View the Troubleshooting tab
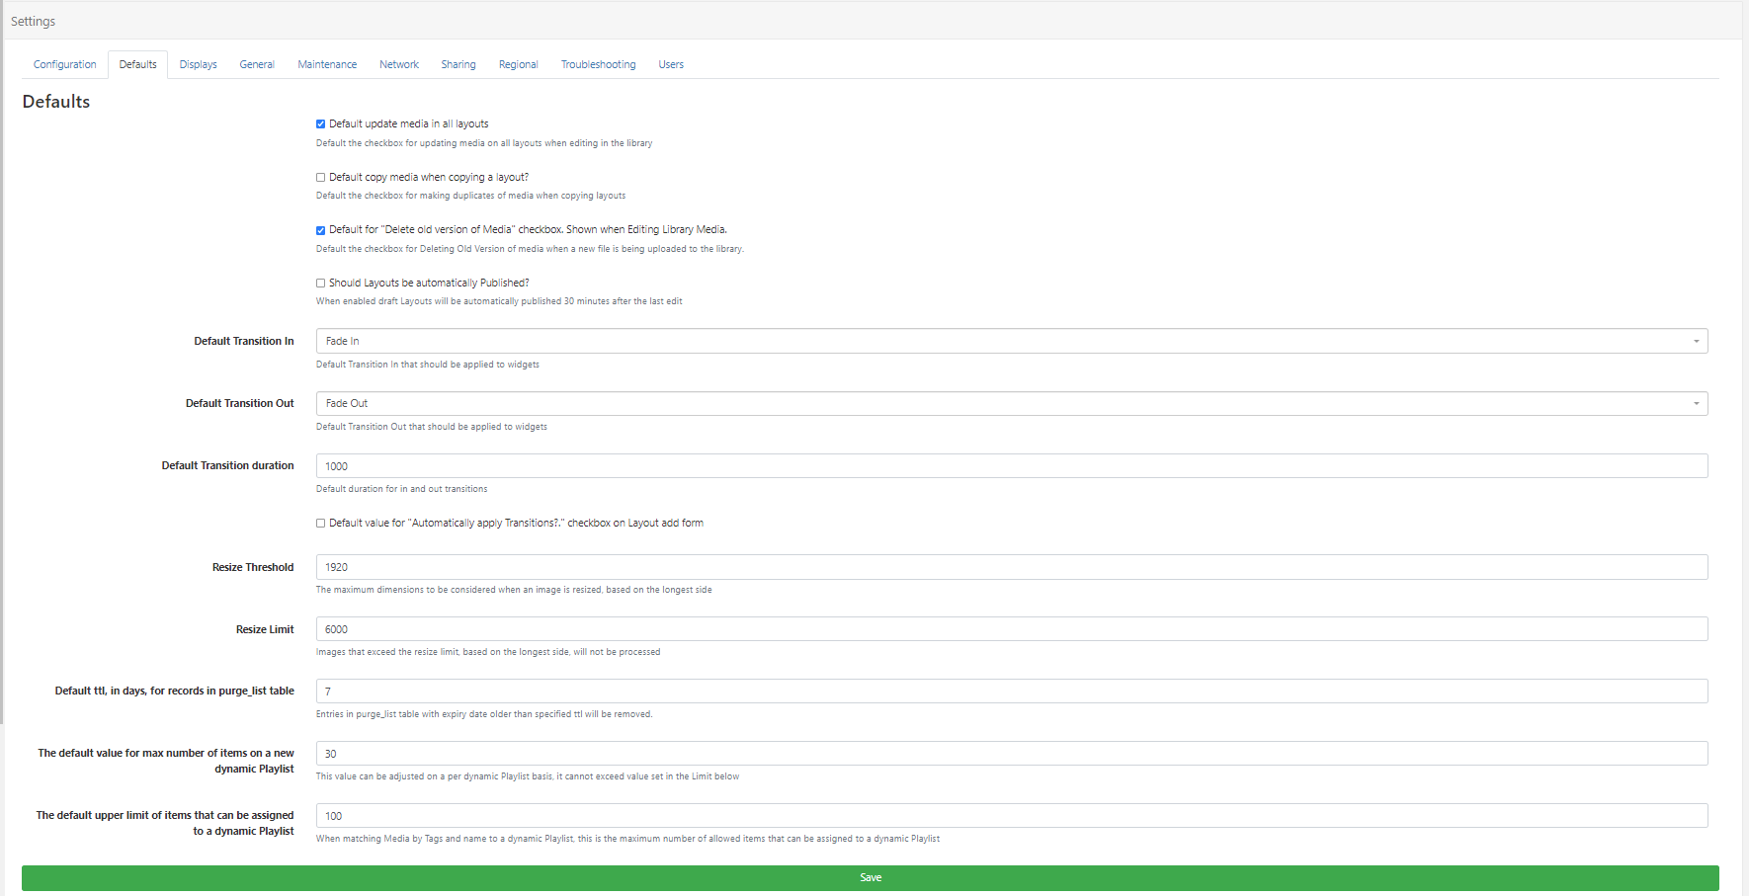 (598, 64)
